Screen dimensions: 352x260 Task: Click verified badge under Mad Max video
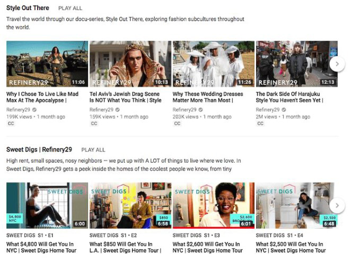[34, 110]
